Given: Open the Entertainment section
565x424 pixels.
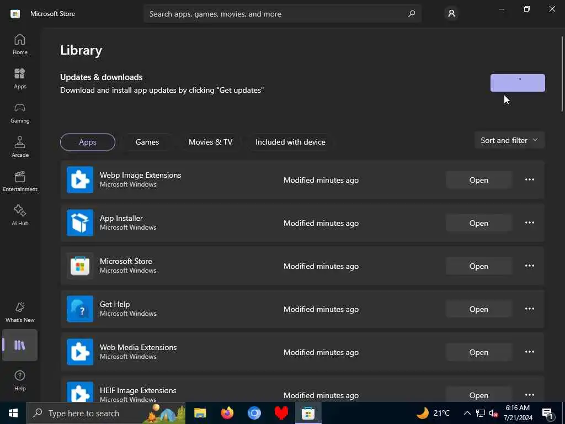Looking at the screenshot, I should coord(20,181).
